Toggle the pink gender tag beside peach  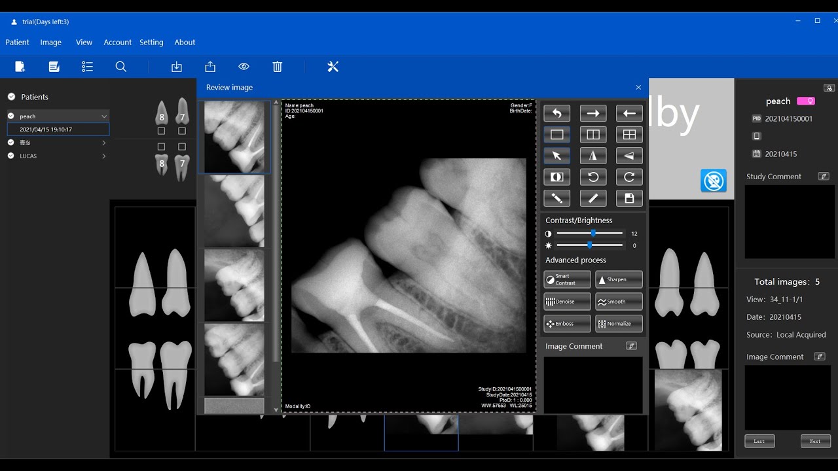pos(806,101)
